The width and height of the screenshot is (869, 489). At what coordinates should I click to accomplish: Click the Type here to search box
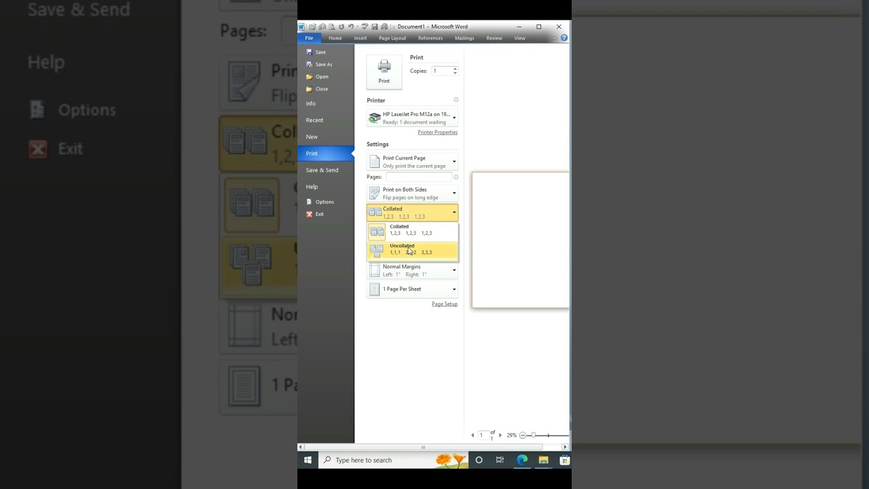pos(394,460)
